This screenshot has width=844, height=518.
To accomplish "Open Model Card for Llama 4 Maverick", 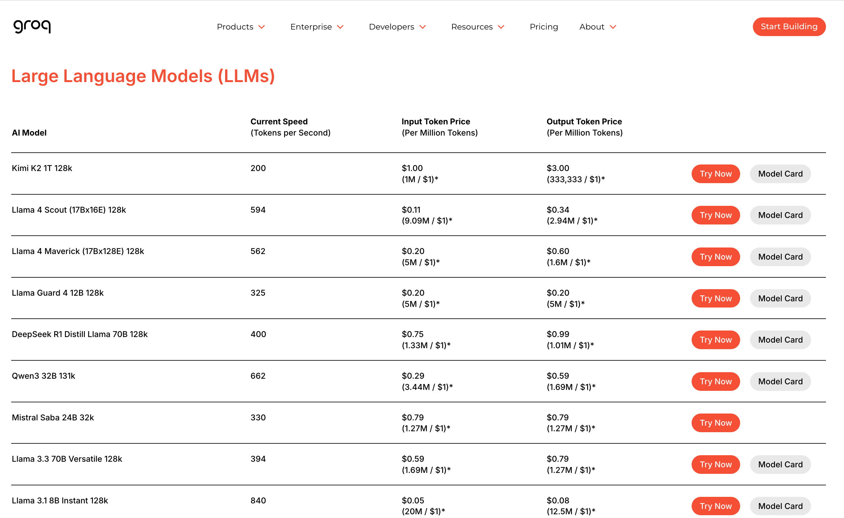I will [780, 257].
